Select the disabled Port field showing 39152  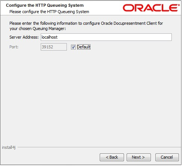[x=54, y=47]
